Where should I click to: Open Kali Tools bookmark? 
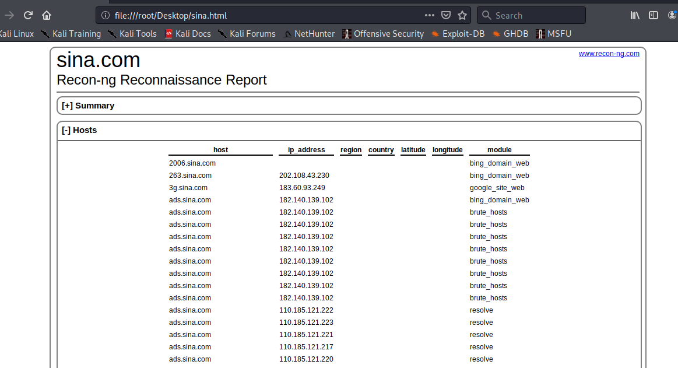pyautogui.click(x=132, y=34)
